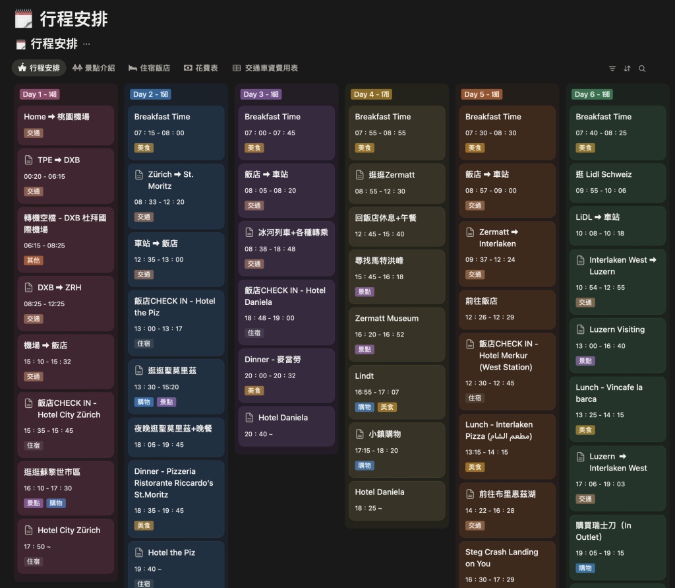Screen dimensions: 675x588
Task: Open Day 4 Hotel Daniela 18:25 card
Action: tap(396, 500)
